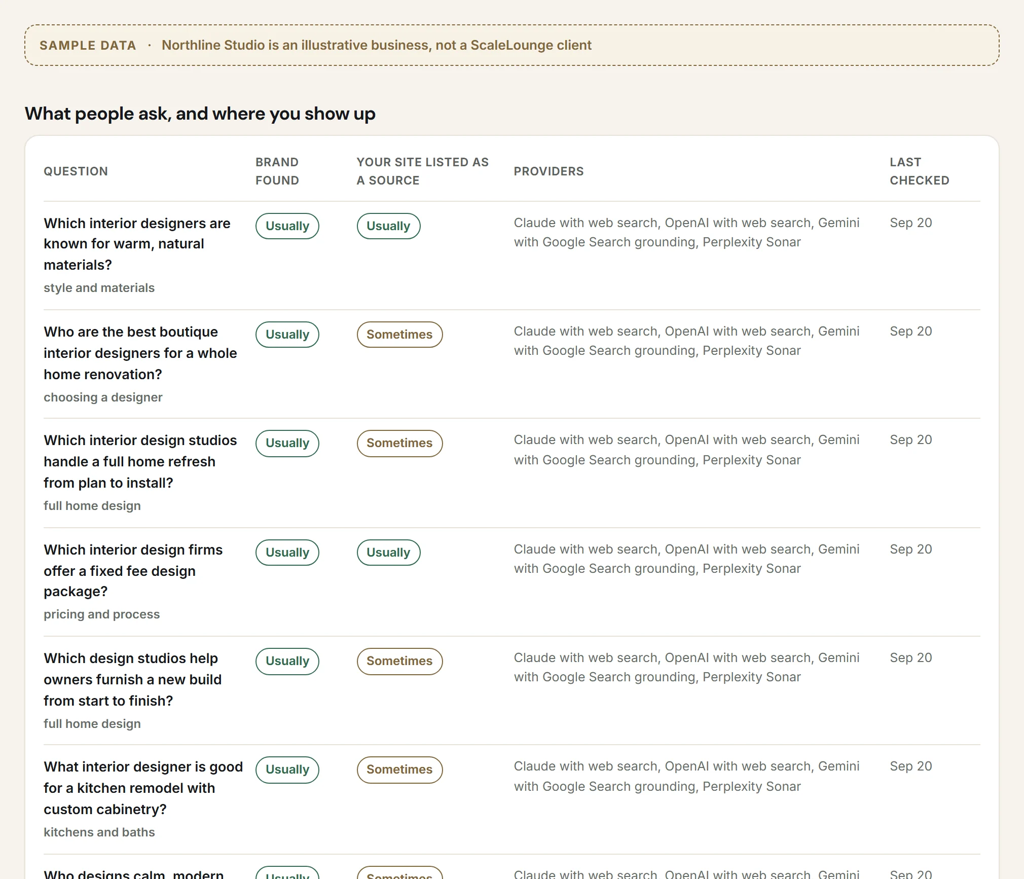This screenshot has width=1024, height=879.
Task: Click source 'Usually' badge for fixed fee row
Action: (x=389, y=553)
